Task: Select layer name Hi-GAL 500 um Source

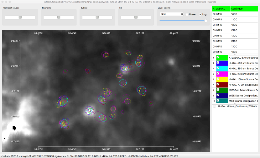Action: [x=243, y=63]
